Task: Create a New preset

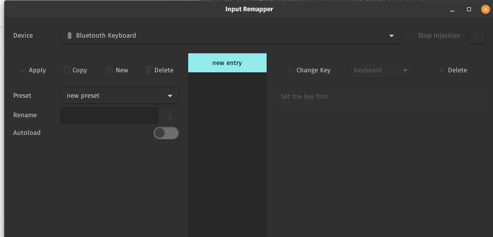Action: 117,70
